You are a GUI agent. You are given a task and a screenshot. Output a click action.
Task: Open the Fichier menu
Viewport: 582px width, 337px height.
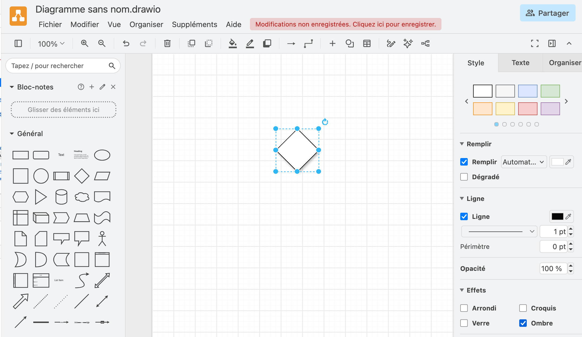coord(50,24)
